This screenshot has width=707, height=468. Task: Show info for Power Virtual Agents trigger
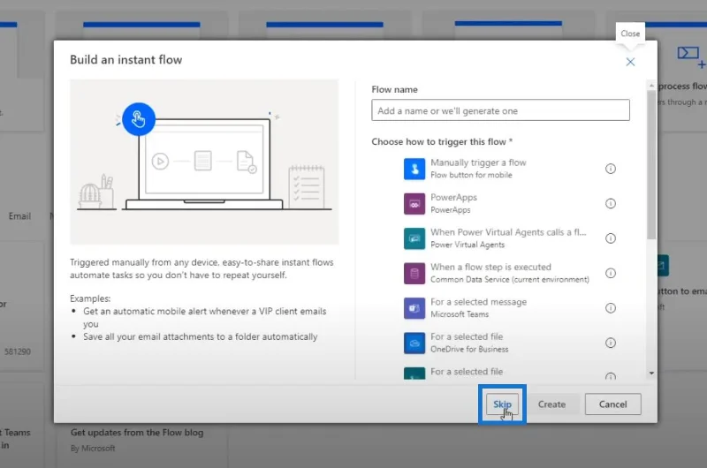610,238
